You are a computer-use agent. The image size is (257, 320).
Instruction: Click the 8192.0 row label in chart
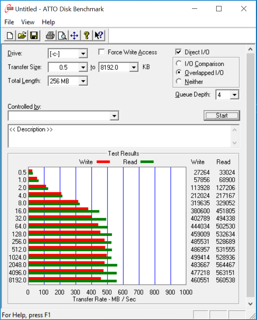coord(18,280)
